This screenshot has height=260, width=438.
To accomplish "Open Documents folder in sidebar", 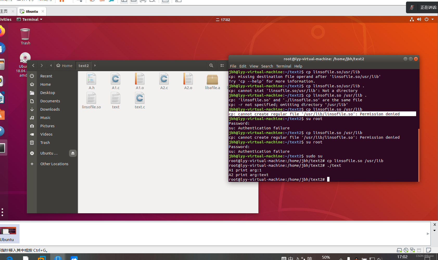I will 52,101.
